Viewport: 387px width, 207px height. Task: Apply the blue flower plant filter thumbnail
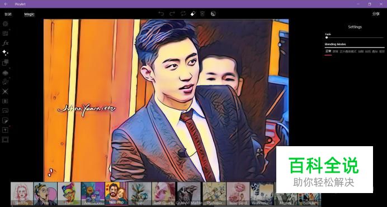click(x=140, y=194)
